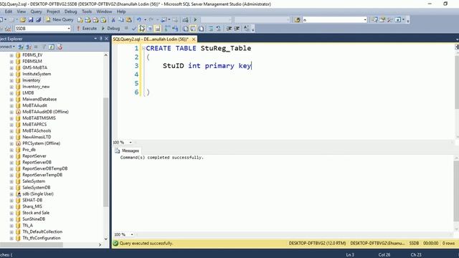
Task: Click the Results to Grid icon
Action: coord(193,29)
